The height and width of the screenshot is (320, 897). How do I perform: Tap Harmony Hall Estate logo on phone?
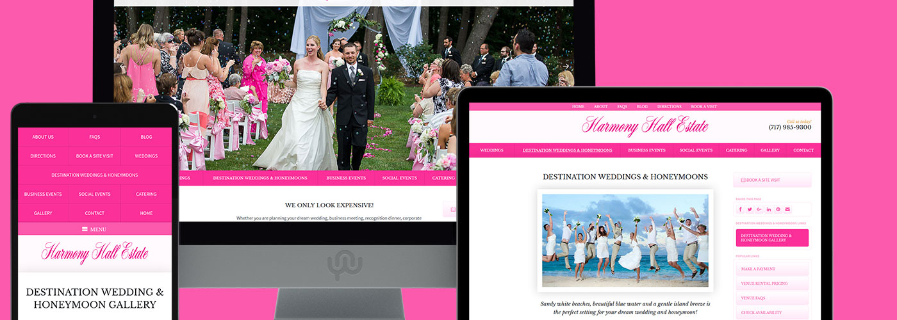95,253
